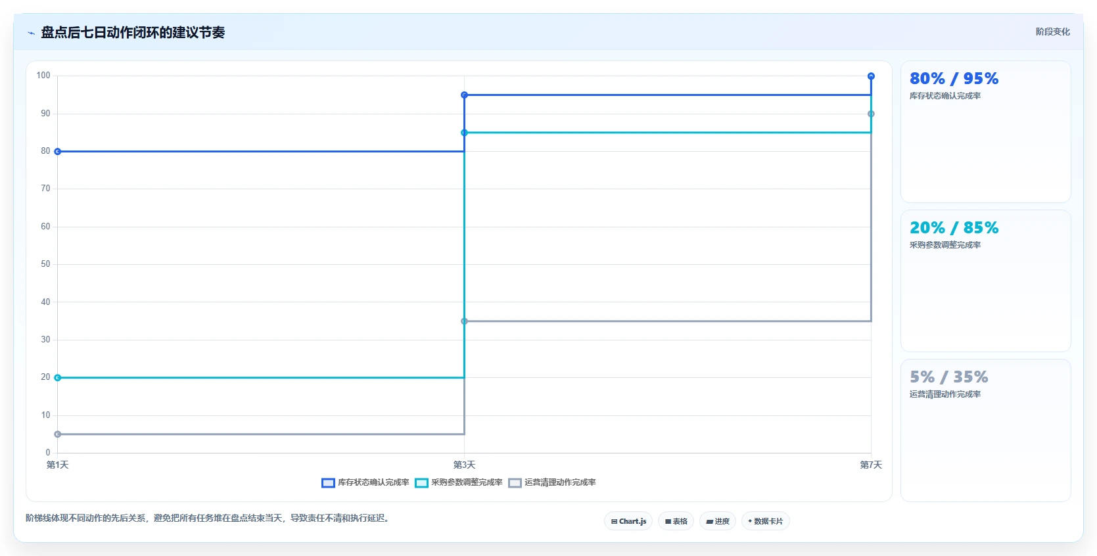Click the 第7天 x-axis label

(871, 465)
